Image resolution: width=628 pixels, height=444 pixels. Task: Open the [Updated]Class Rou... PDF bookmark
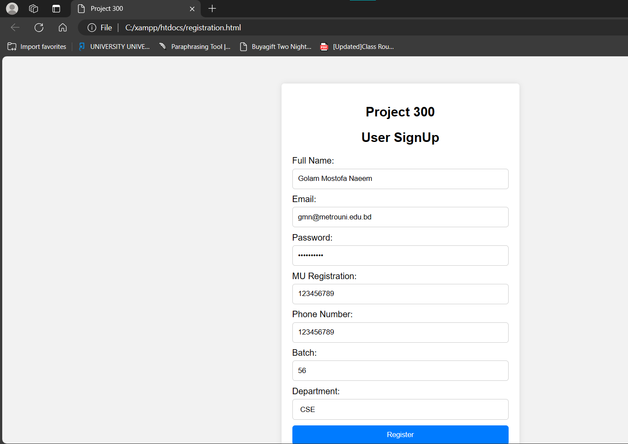pos(357,47)
